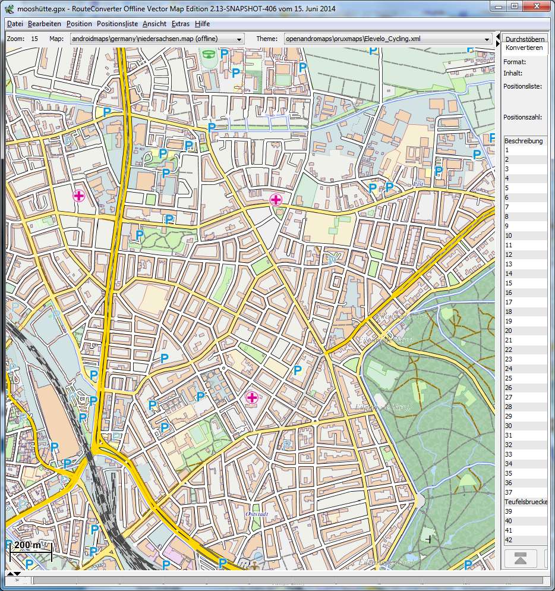The image size is (555, 591).
Task: Select the Teufelsbruecke position entry
Action: pyautogui.click(x=525, y=502)
